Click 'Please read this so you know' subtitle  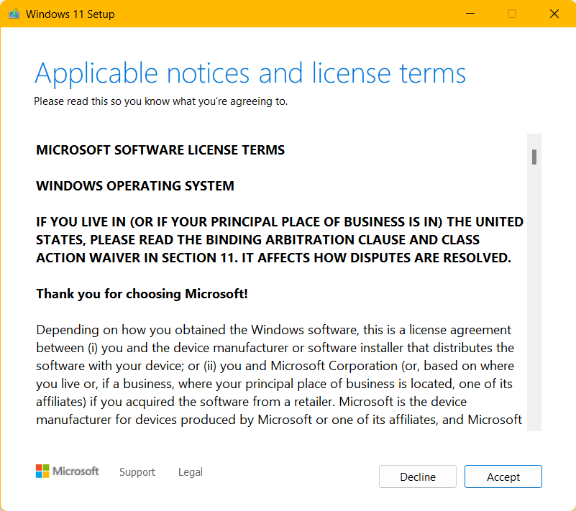[160, 101]
